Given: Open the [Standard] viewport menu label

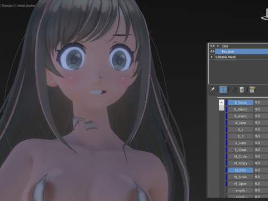Looking at the screenshot, I should [x=8, y=6].
